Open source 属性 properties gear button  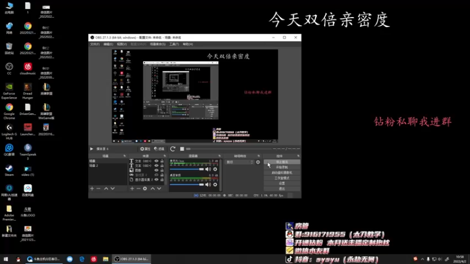coord(145,149)
